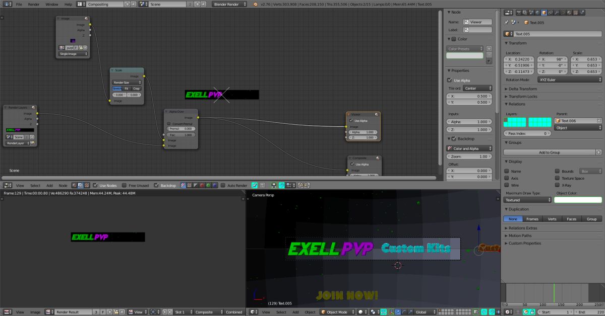The width and height of the screenshot is (605, 316).
Task: Click the Fit button on Scale node
Action: click(127, 89)
